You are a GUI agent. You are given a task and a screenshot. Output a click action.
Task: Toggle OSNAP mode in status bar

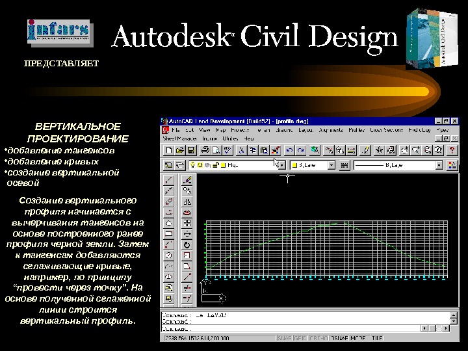[339, 338]
